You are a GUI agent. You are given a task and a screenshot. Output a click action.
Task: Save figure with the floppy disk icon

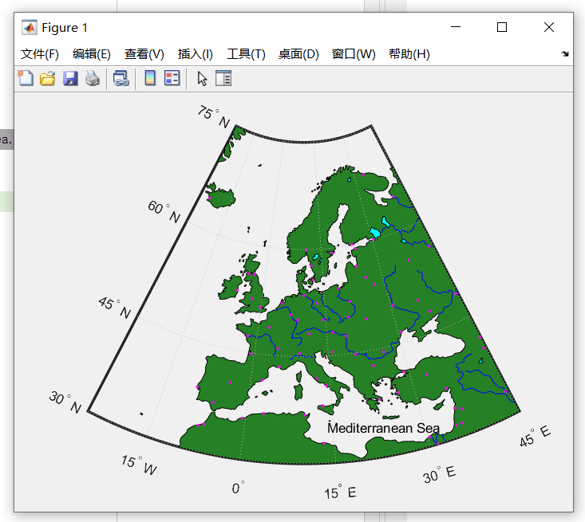click(70, 78)
